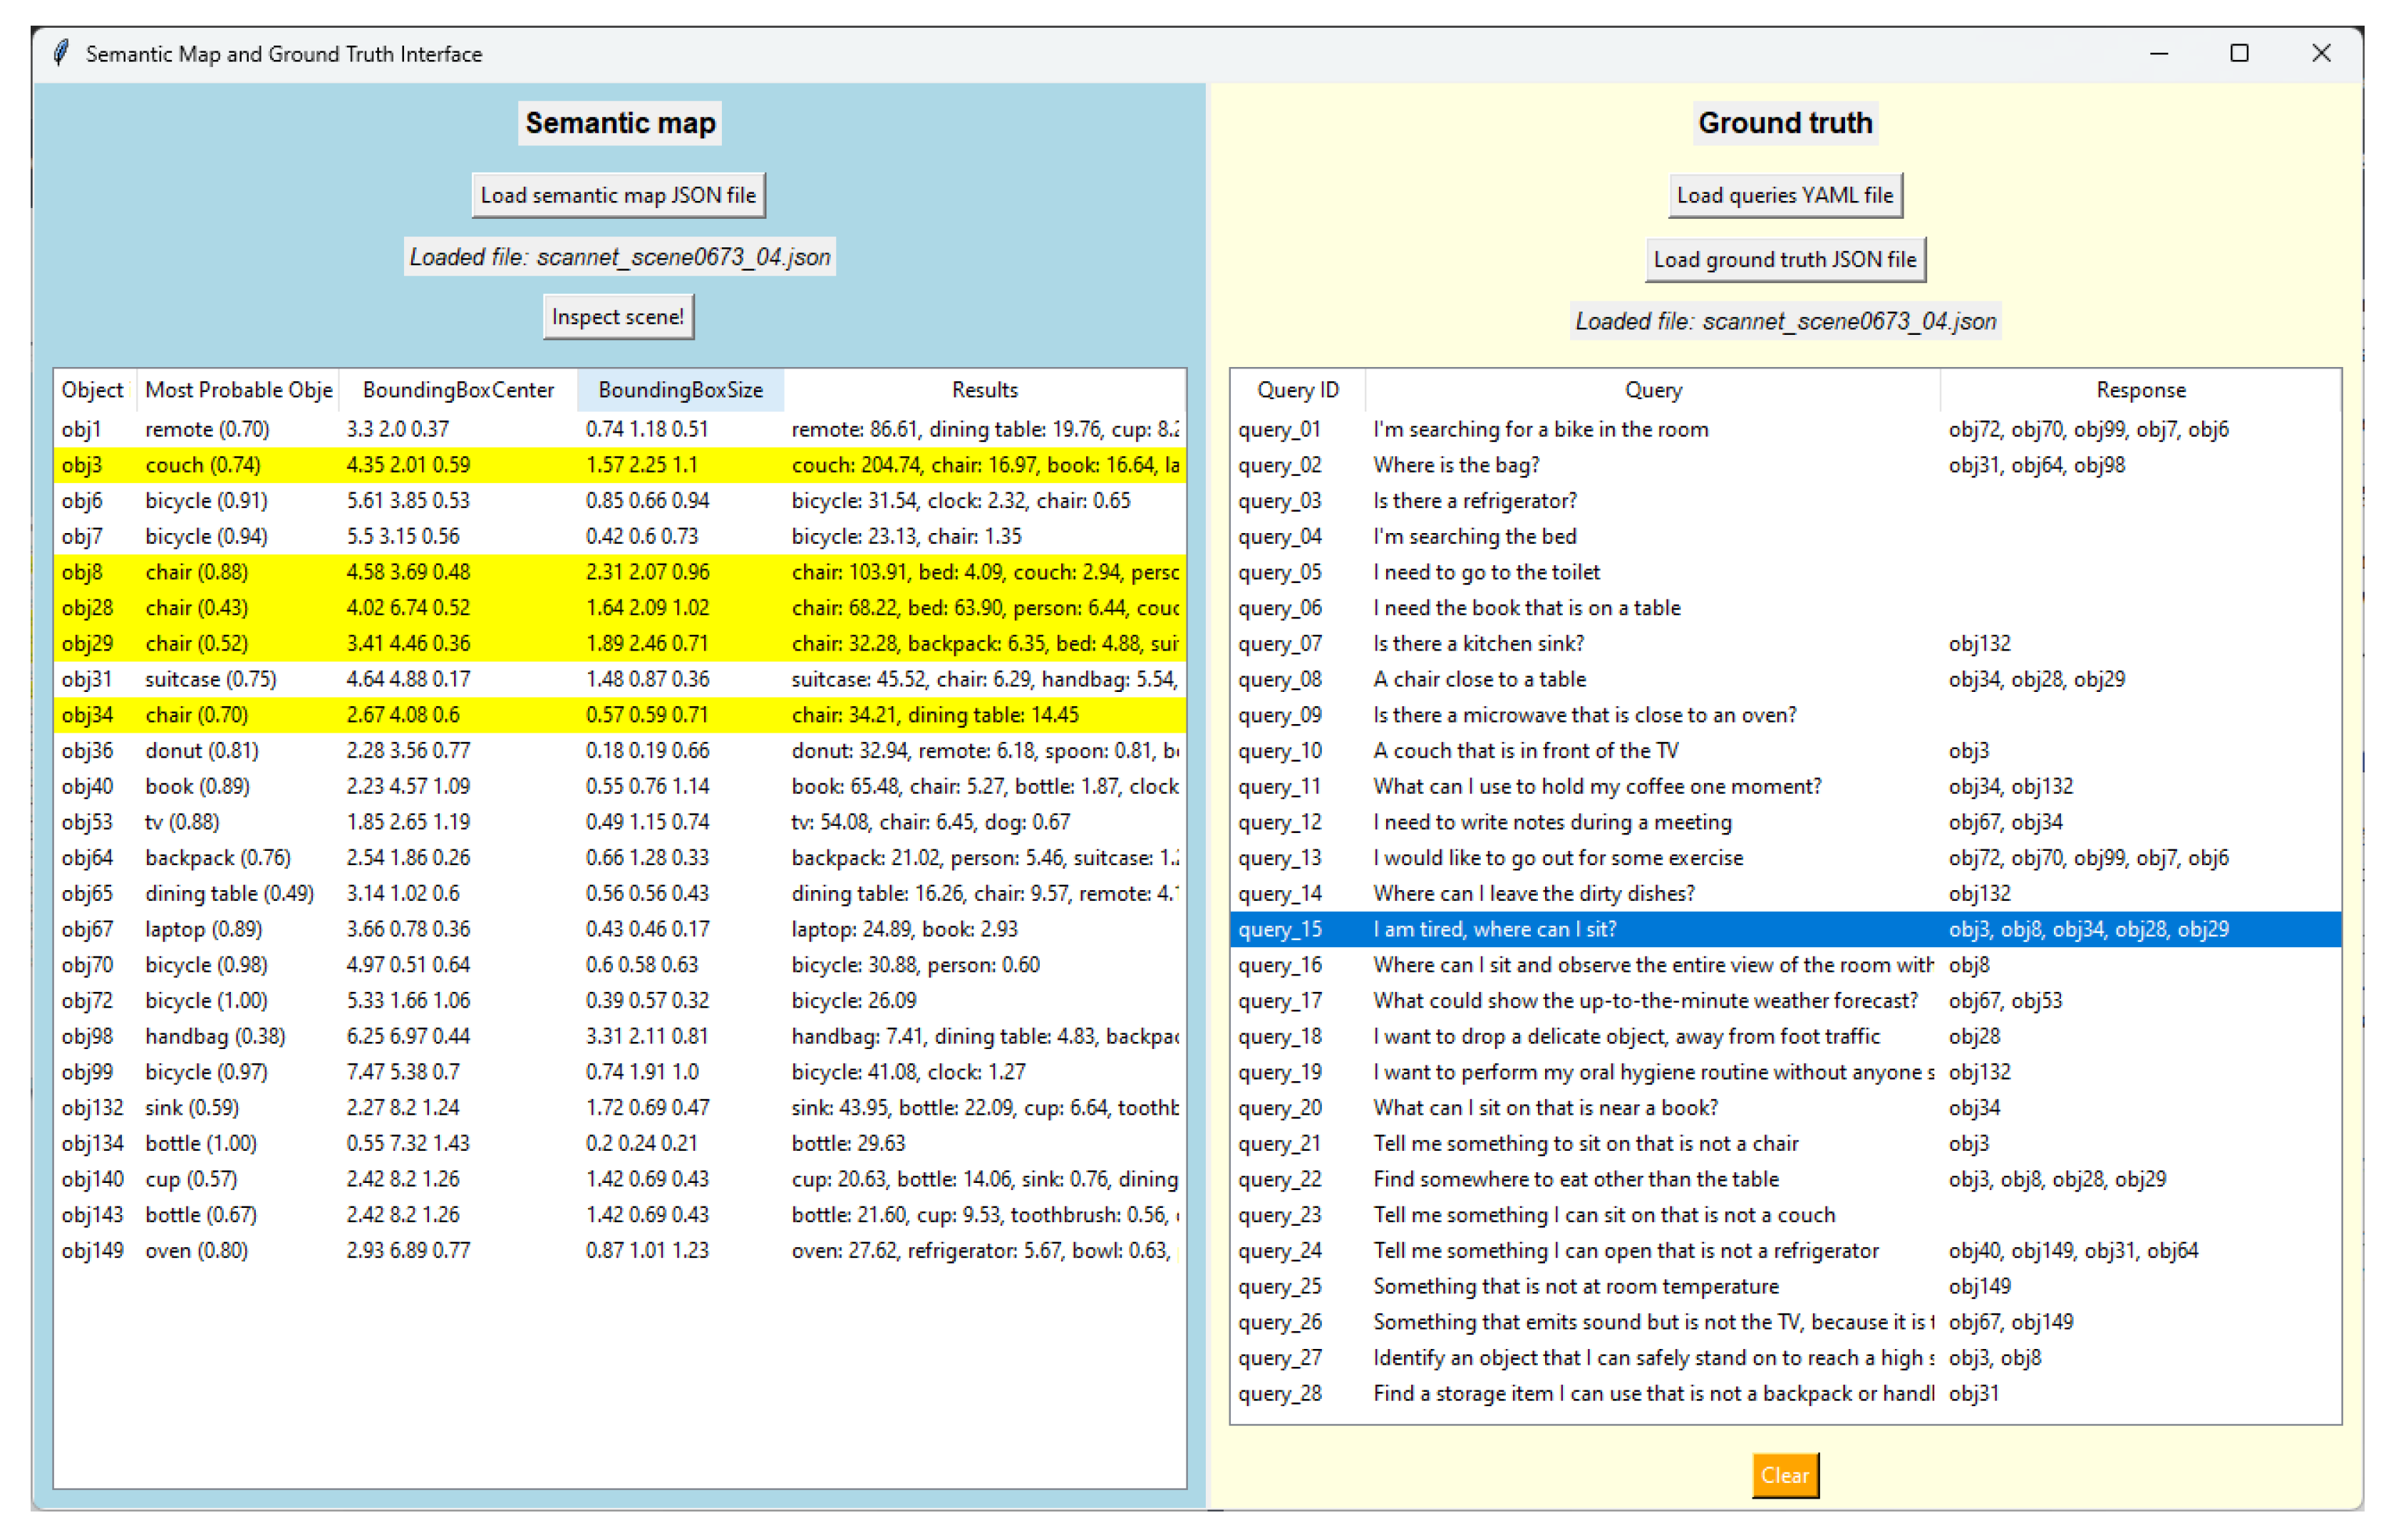Click the Results column header
Viewport: 2391px width, 1540px height.
click(984, 390)
